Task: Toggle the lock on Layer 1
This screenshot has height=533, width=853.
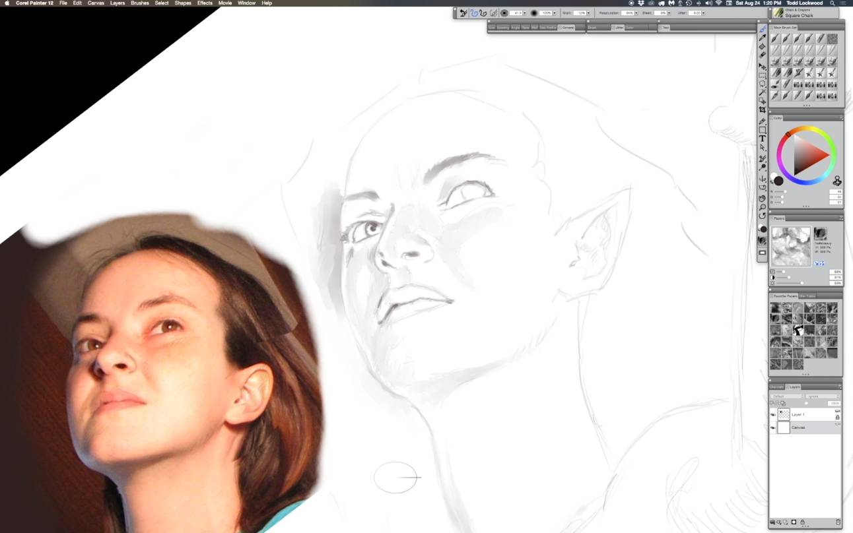Action: click(837, 418)
